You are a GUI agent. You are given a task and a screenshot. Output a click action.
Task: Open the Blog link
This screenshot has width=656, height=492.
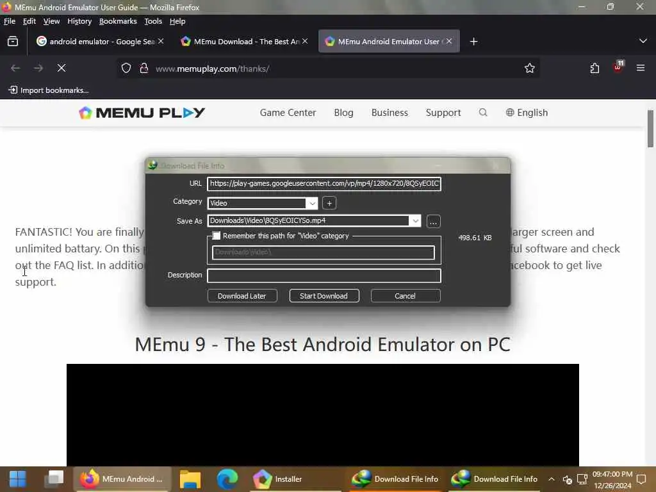[x=343, y=113]
